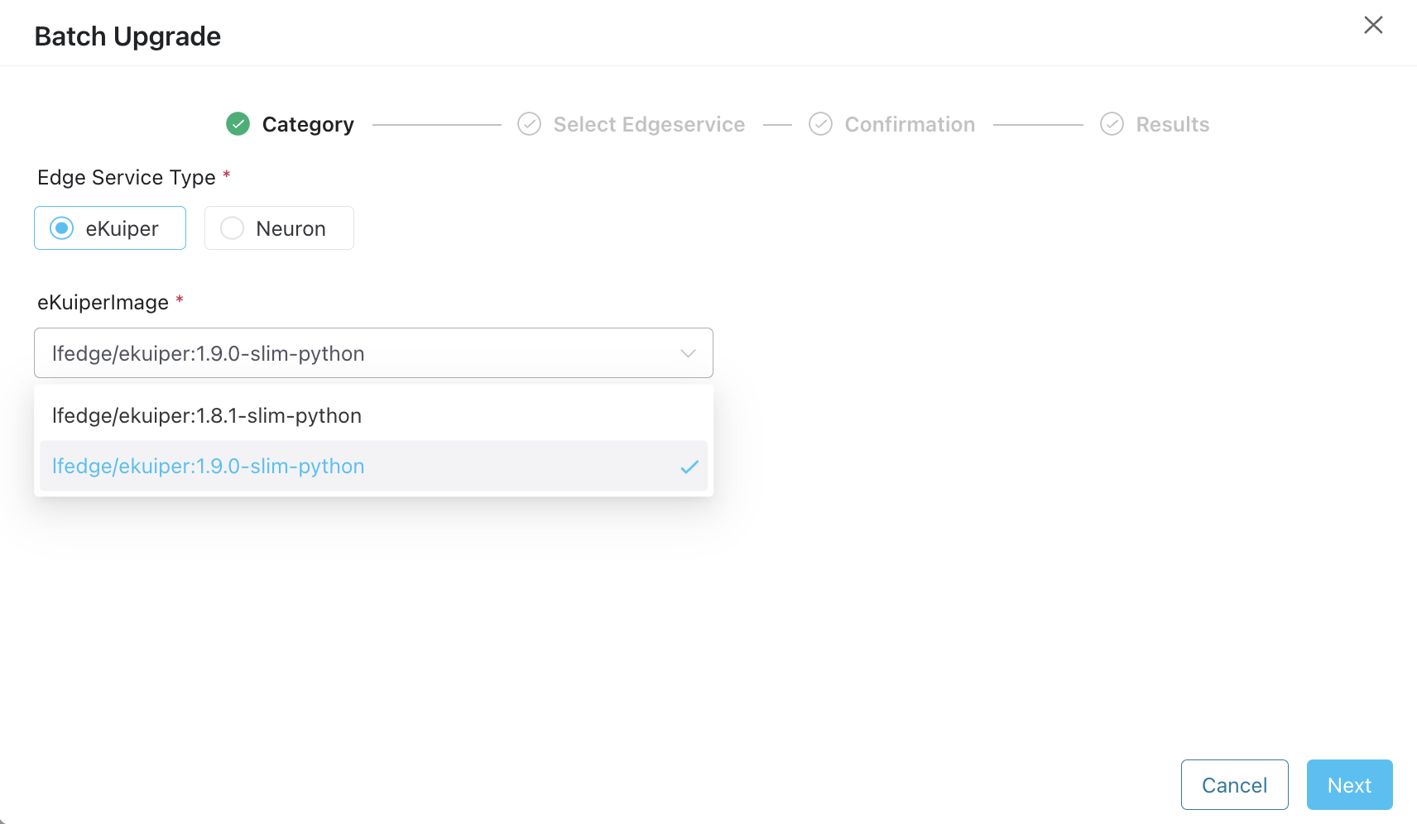Screen dimensions: 1417x824
Task: Close the Batch Upgrade dialog
Action: [x=1373, y=25]
